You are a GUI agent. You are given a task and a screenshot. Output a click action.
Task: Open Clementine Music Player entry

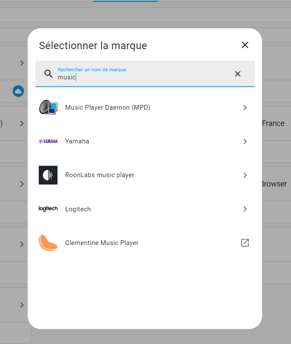tap(145, 243)
